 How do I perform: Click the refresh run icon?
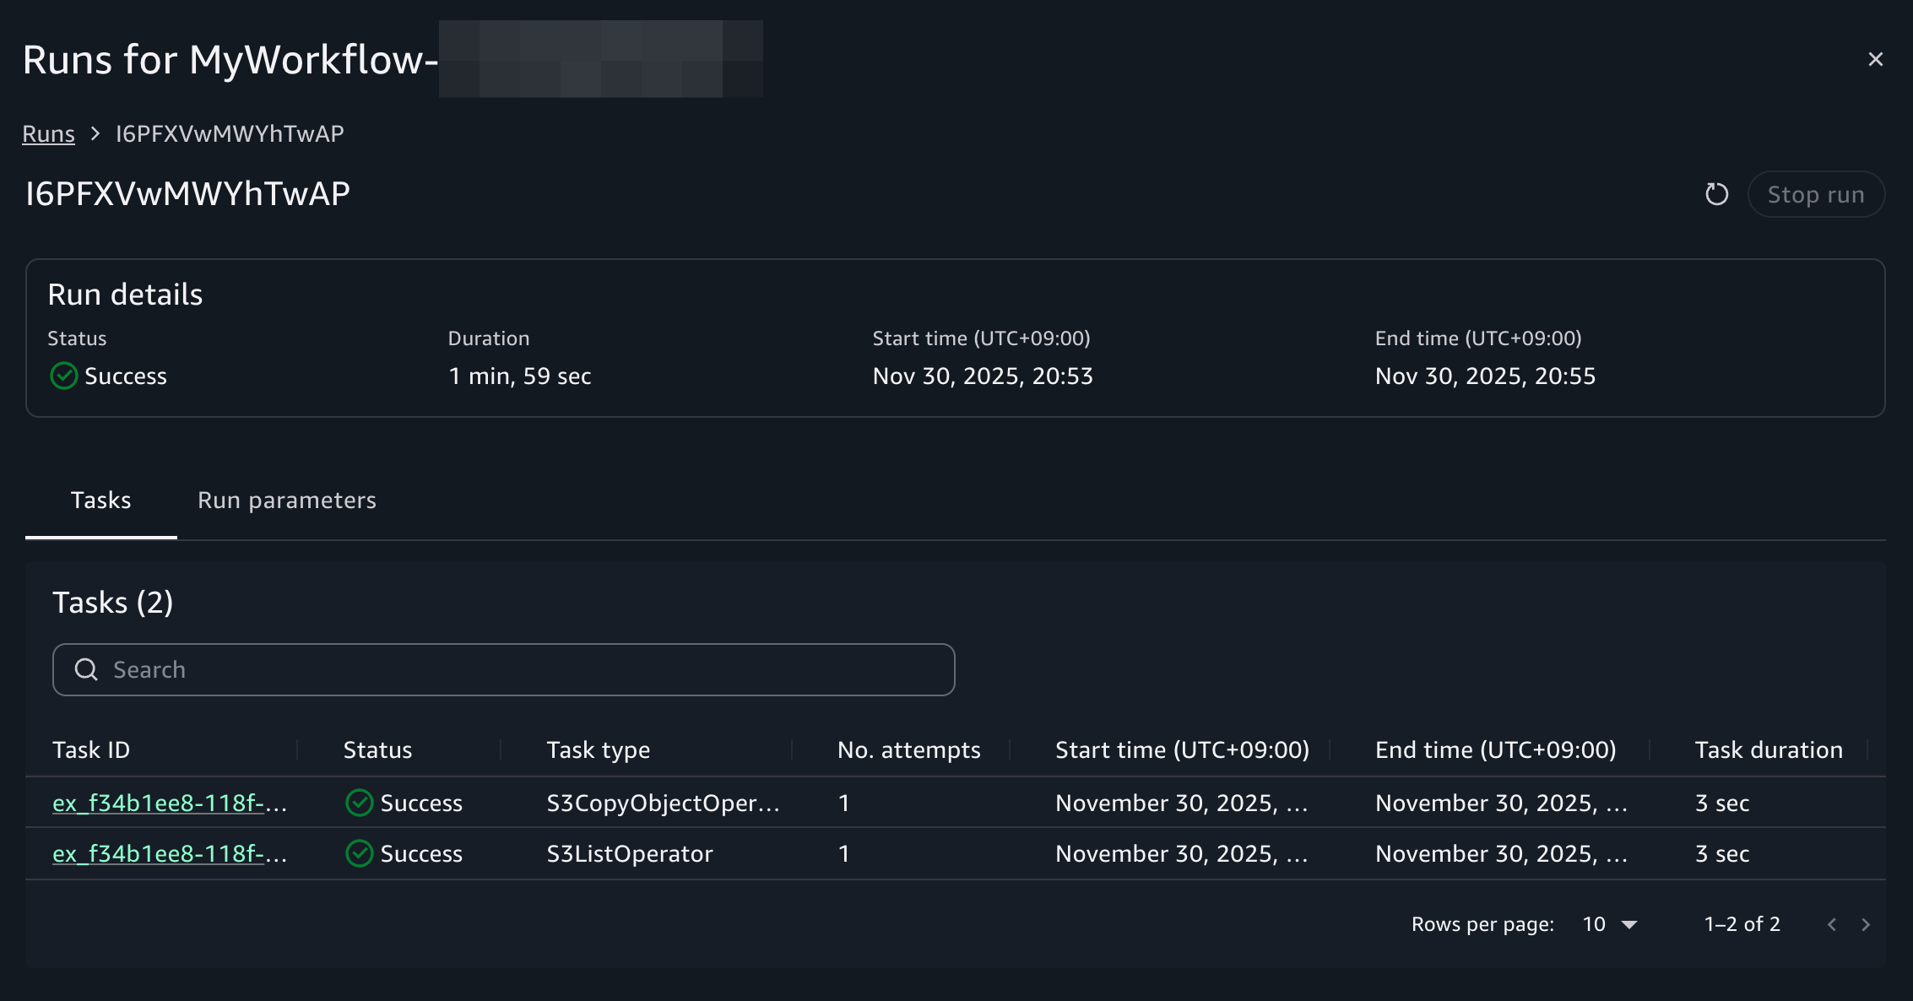(1717, 193)
